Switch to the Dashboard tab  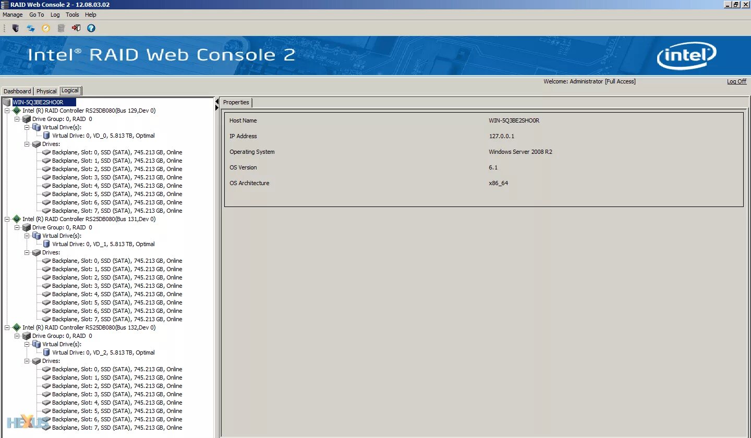(x=17, y=91)
